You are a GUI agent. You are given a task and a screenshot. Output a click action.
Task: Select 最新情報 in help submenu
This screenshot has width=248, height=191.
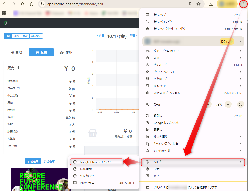click(x=104, y=169)
